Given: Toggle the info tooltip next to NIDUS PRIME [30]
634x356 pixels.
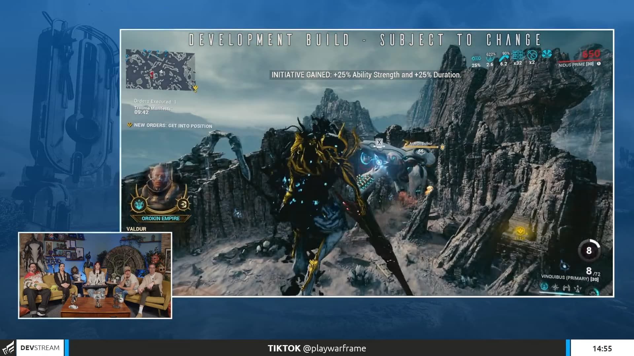Looking at the screenshot, I should click(598, 64).
